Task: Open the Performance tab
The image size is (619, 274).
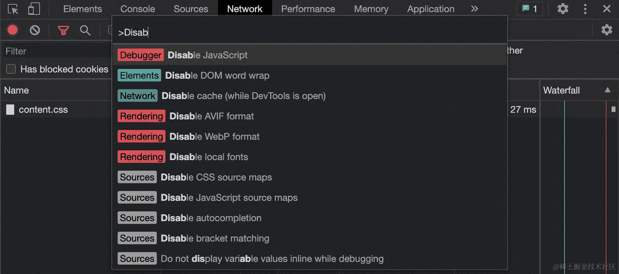Action: pos(308,9)
